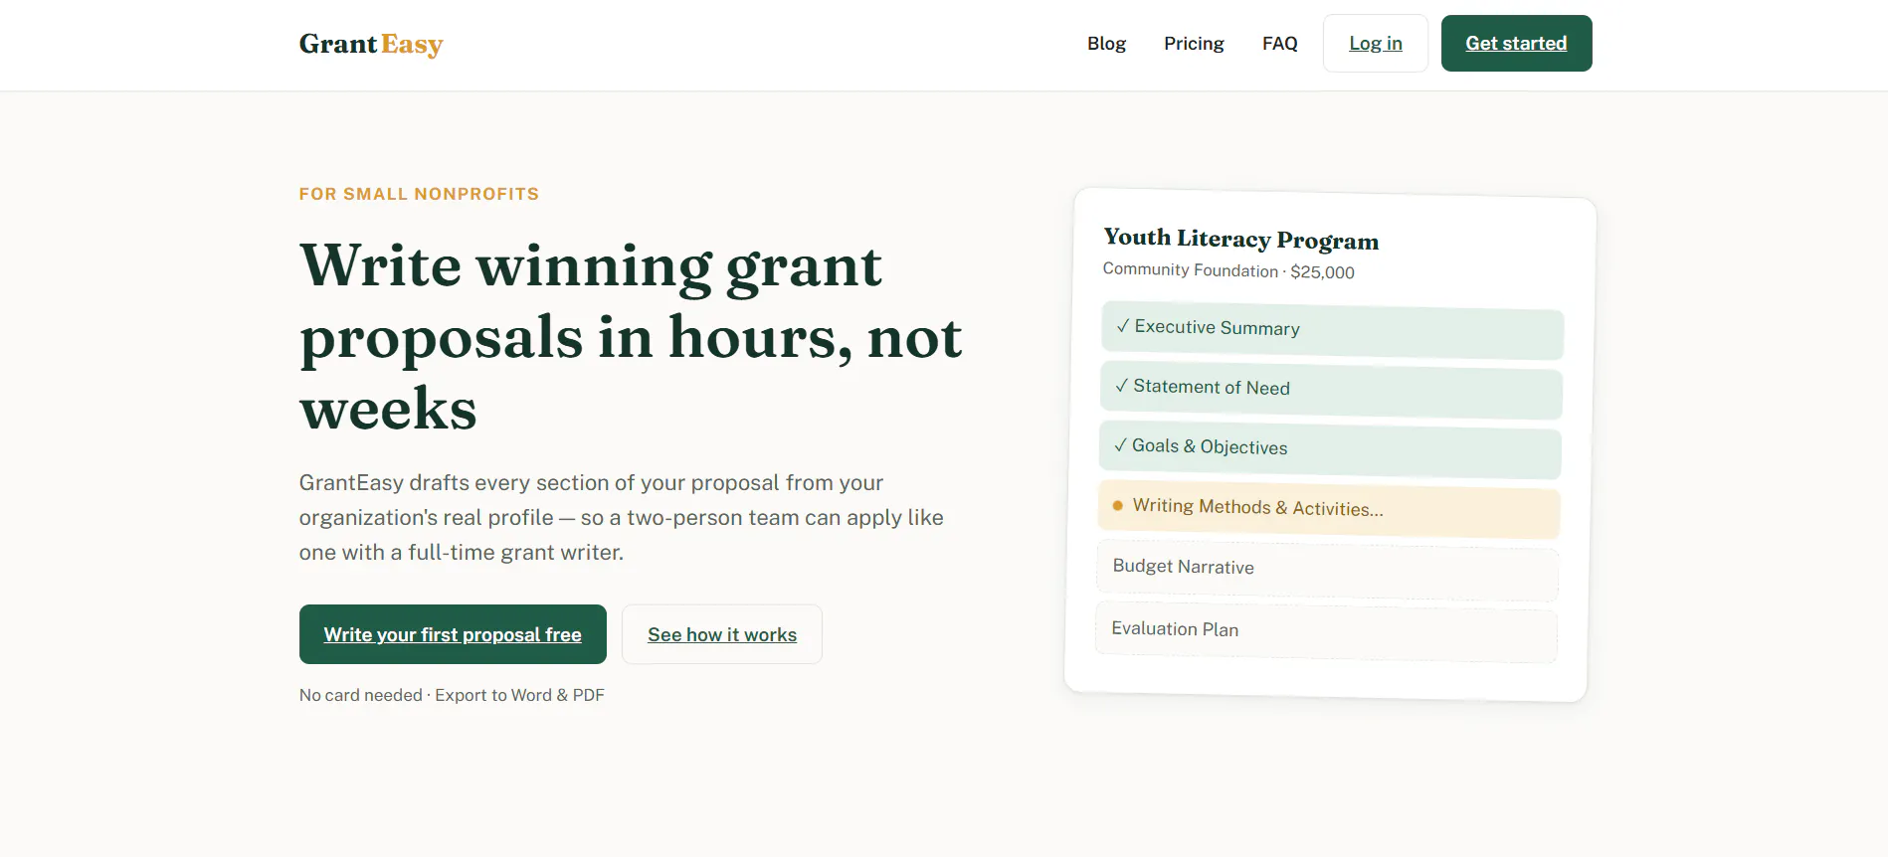The width and height of the screenshot is (1888, 857).
Task: Open the FAQ link
Action: [x=1280, y=44]
